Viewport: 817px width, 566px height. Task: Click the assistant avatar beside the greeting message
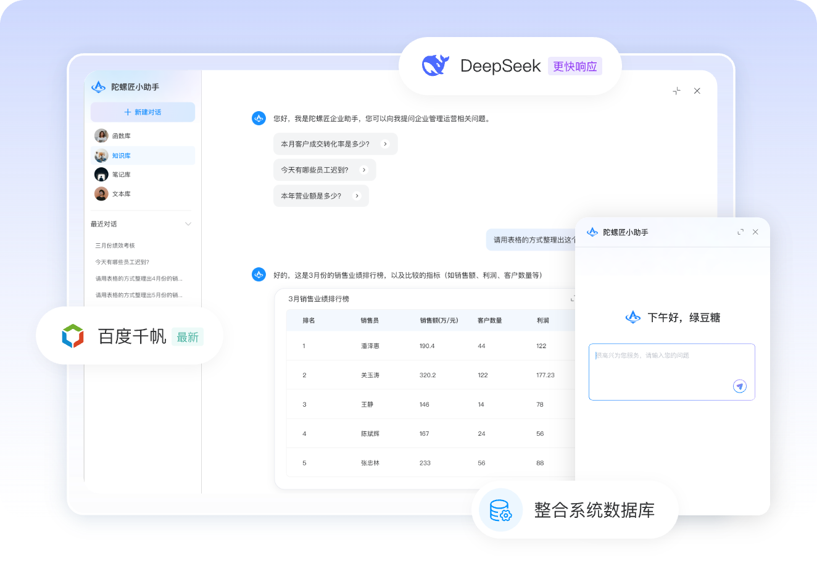[259, 119]
